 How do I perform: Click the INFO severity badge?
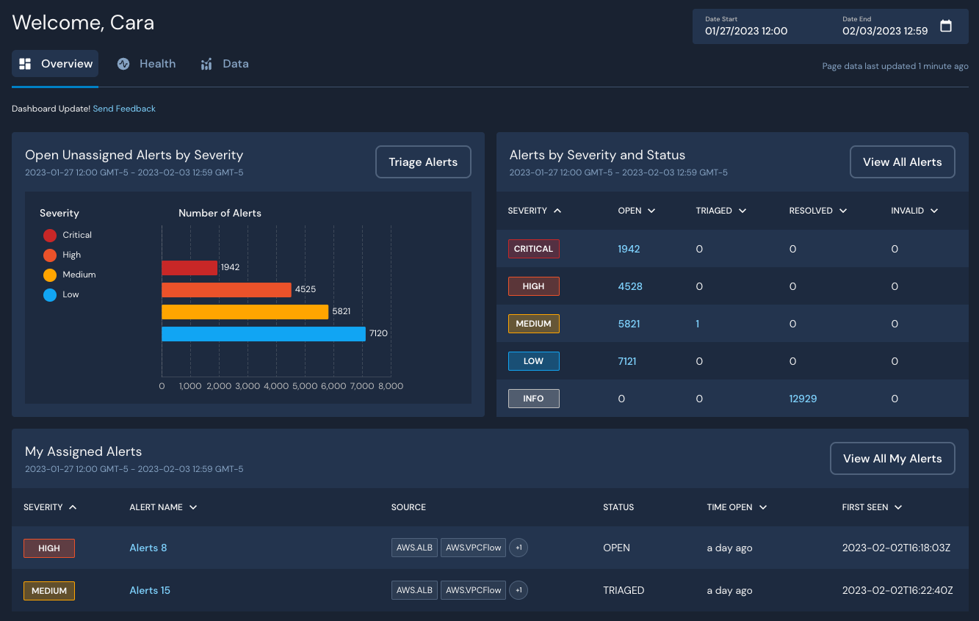(x=533, y=399)
